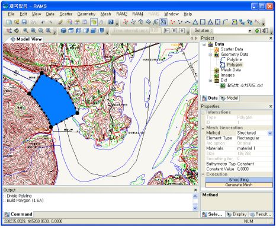Click the Element Type Rectangular value
This screenshot has height=229, width=276.
click(x=255, y=138)
